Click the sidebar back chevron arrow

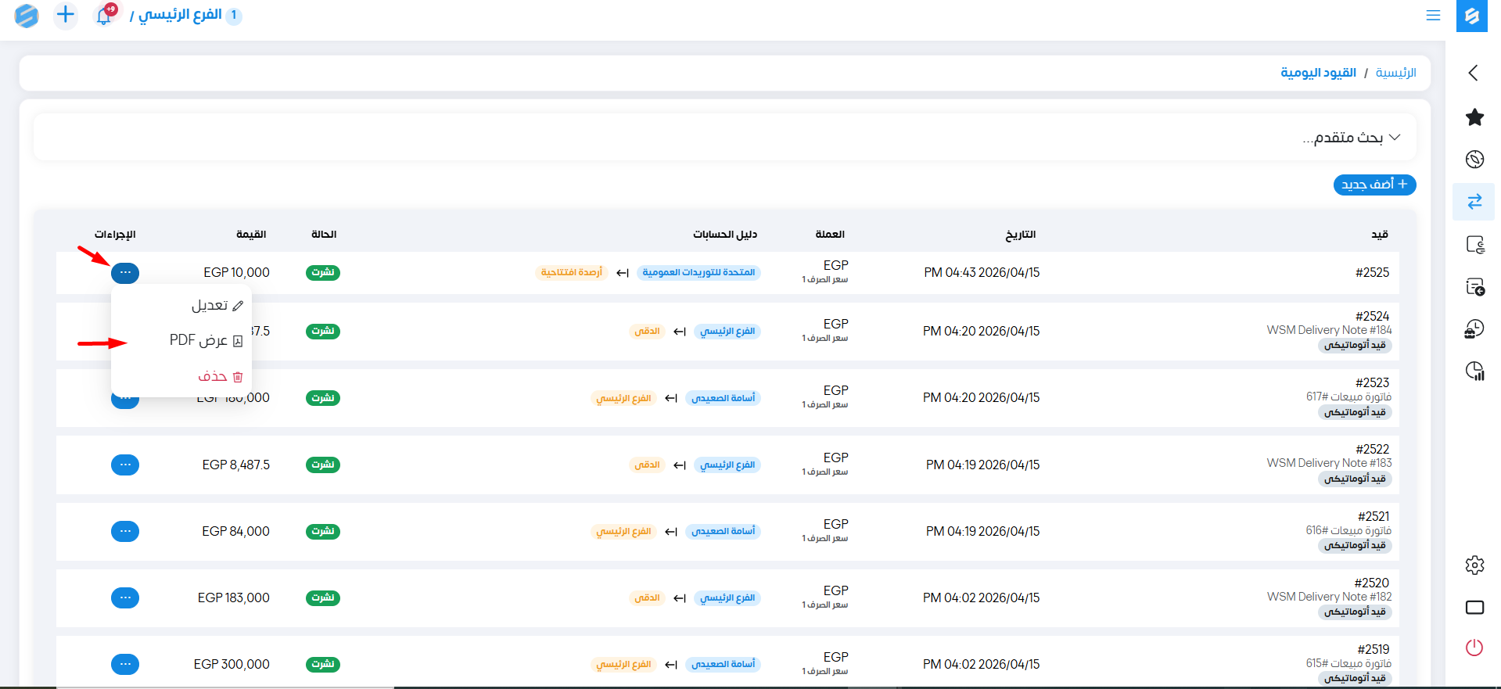pos(1474,73)
